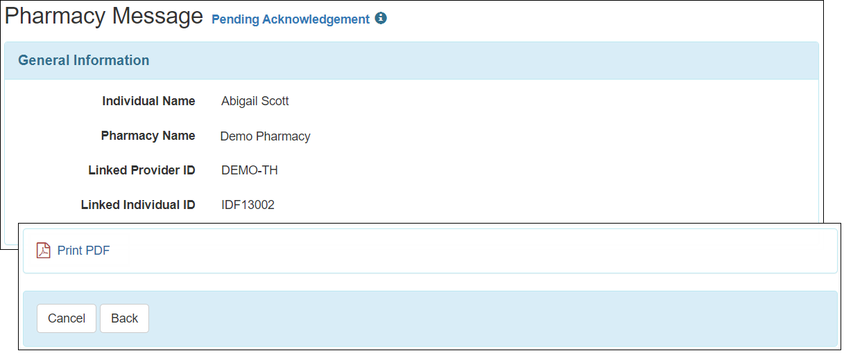Click the info icon beside Pending Acknowledgement
This screenshot has height=353, width=844.
(x=381, y=19)
